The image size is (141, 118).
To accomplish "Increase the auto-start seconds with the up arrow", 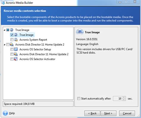I will 124,98.
